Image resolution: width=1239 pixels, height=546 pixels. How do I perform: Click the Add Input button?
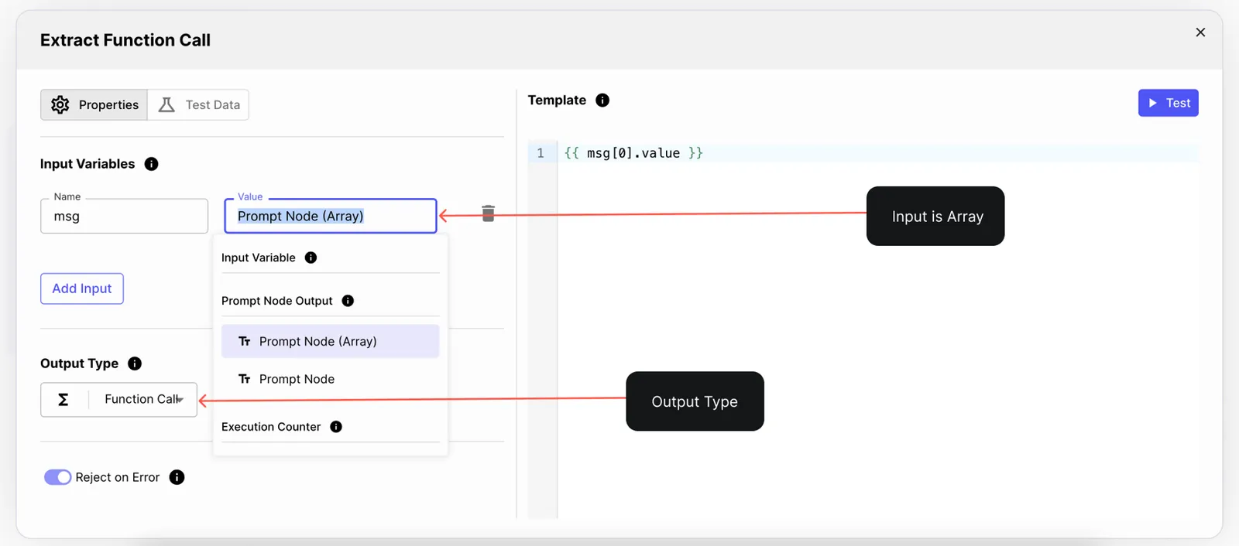(x=82, y=288)
